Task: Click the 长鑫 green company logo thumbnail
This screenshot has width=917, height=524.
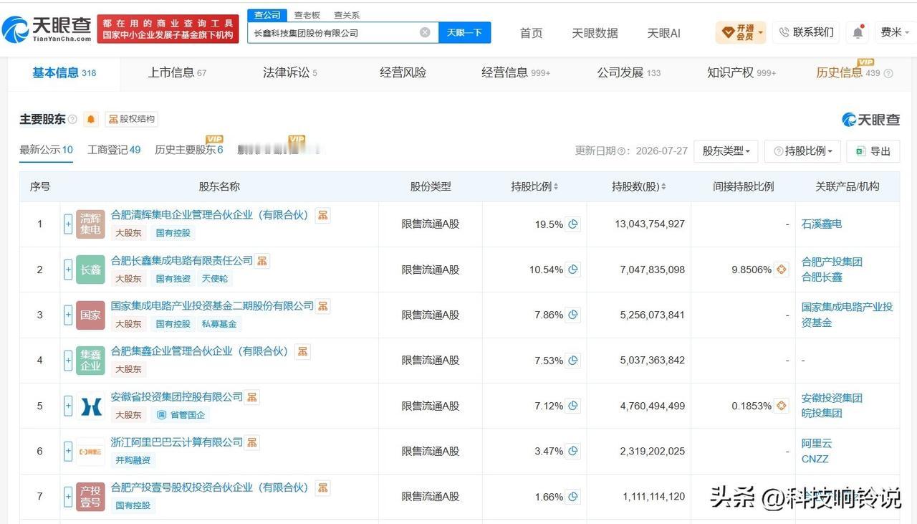Action: [x=91, y=270]
